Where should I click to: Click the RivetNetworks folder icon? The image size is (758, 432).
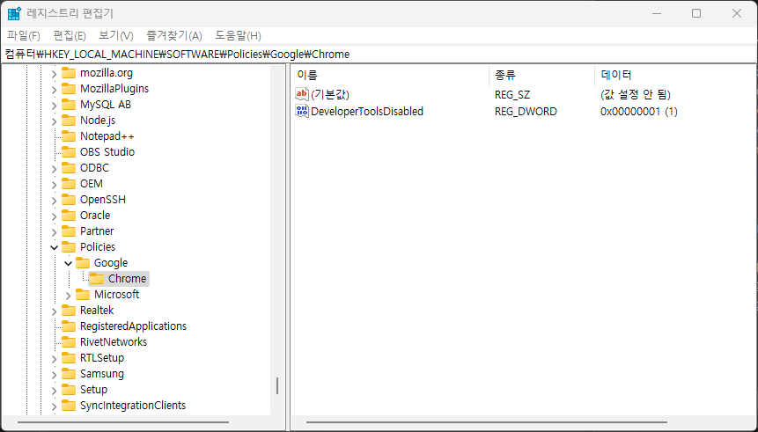[69, 342]
